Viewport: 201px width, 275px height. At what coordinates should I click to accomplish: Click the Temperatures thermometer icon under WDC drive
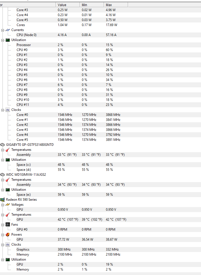click(x=8, y=180)
